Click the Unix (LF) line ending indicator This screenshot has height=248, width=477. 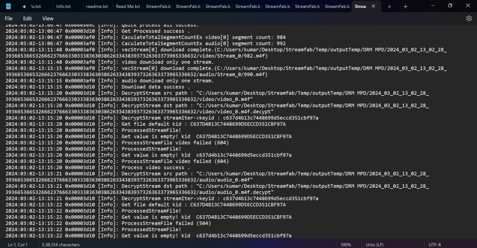point(375,245)
